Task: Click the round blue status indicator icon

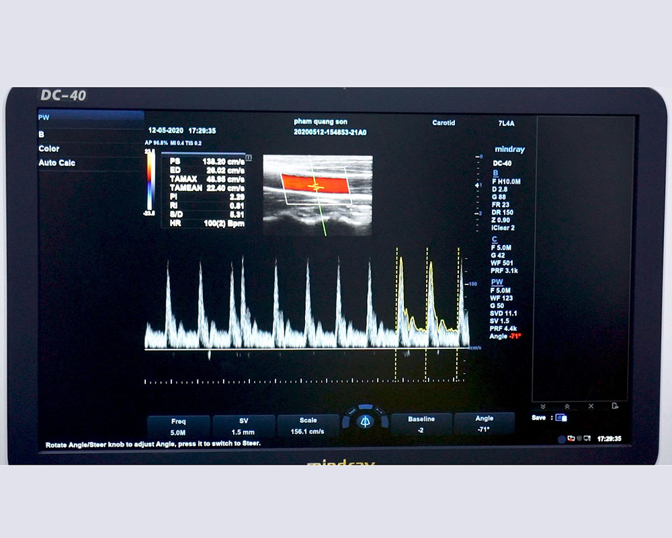Action: [562, 439]
